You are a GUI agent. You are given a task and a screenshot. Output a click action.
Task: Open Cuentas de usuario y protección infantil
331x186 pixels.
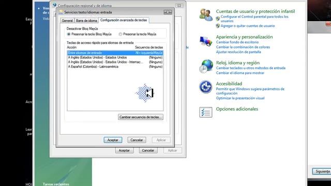255,11
